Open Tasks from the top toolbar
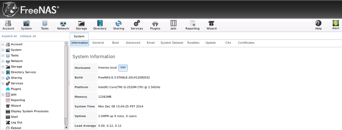The width and height of the screenshot is (342, 130). tap(45, 25)
